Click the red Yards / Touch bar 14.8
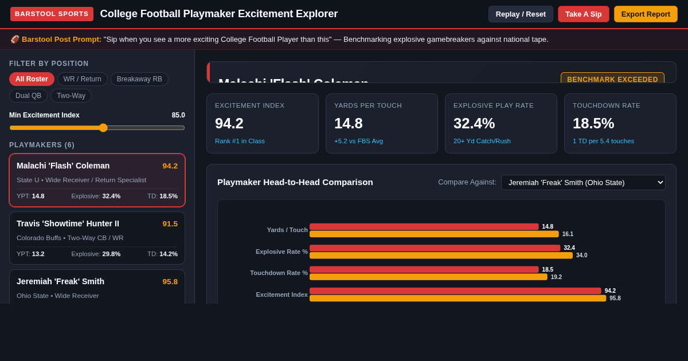The width and height of the screenshot is (688, 361). (x=424, y=227)
